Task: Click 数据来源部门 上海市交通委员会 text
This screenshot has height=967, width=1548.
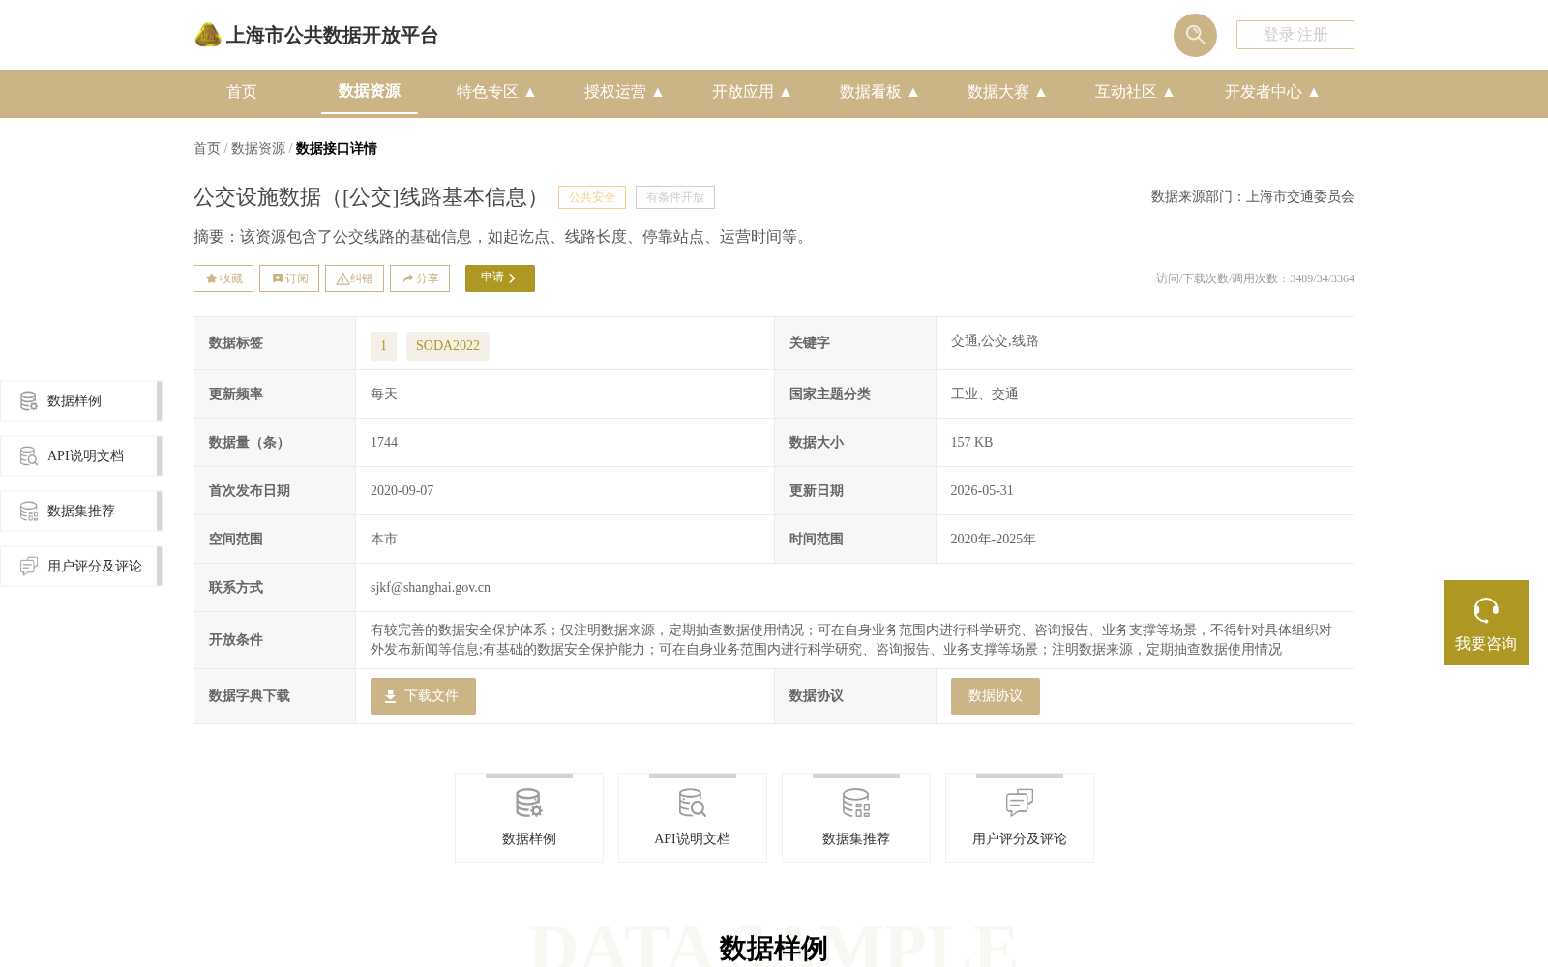Action: (x=1253, y=196)
